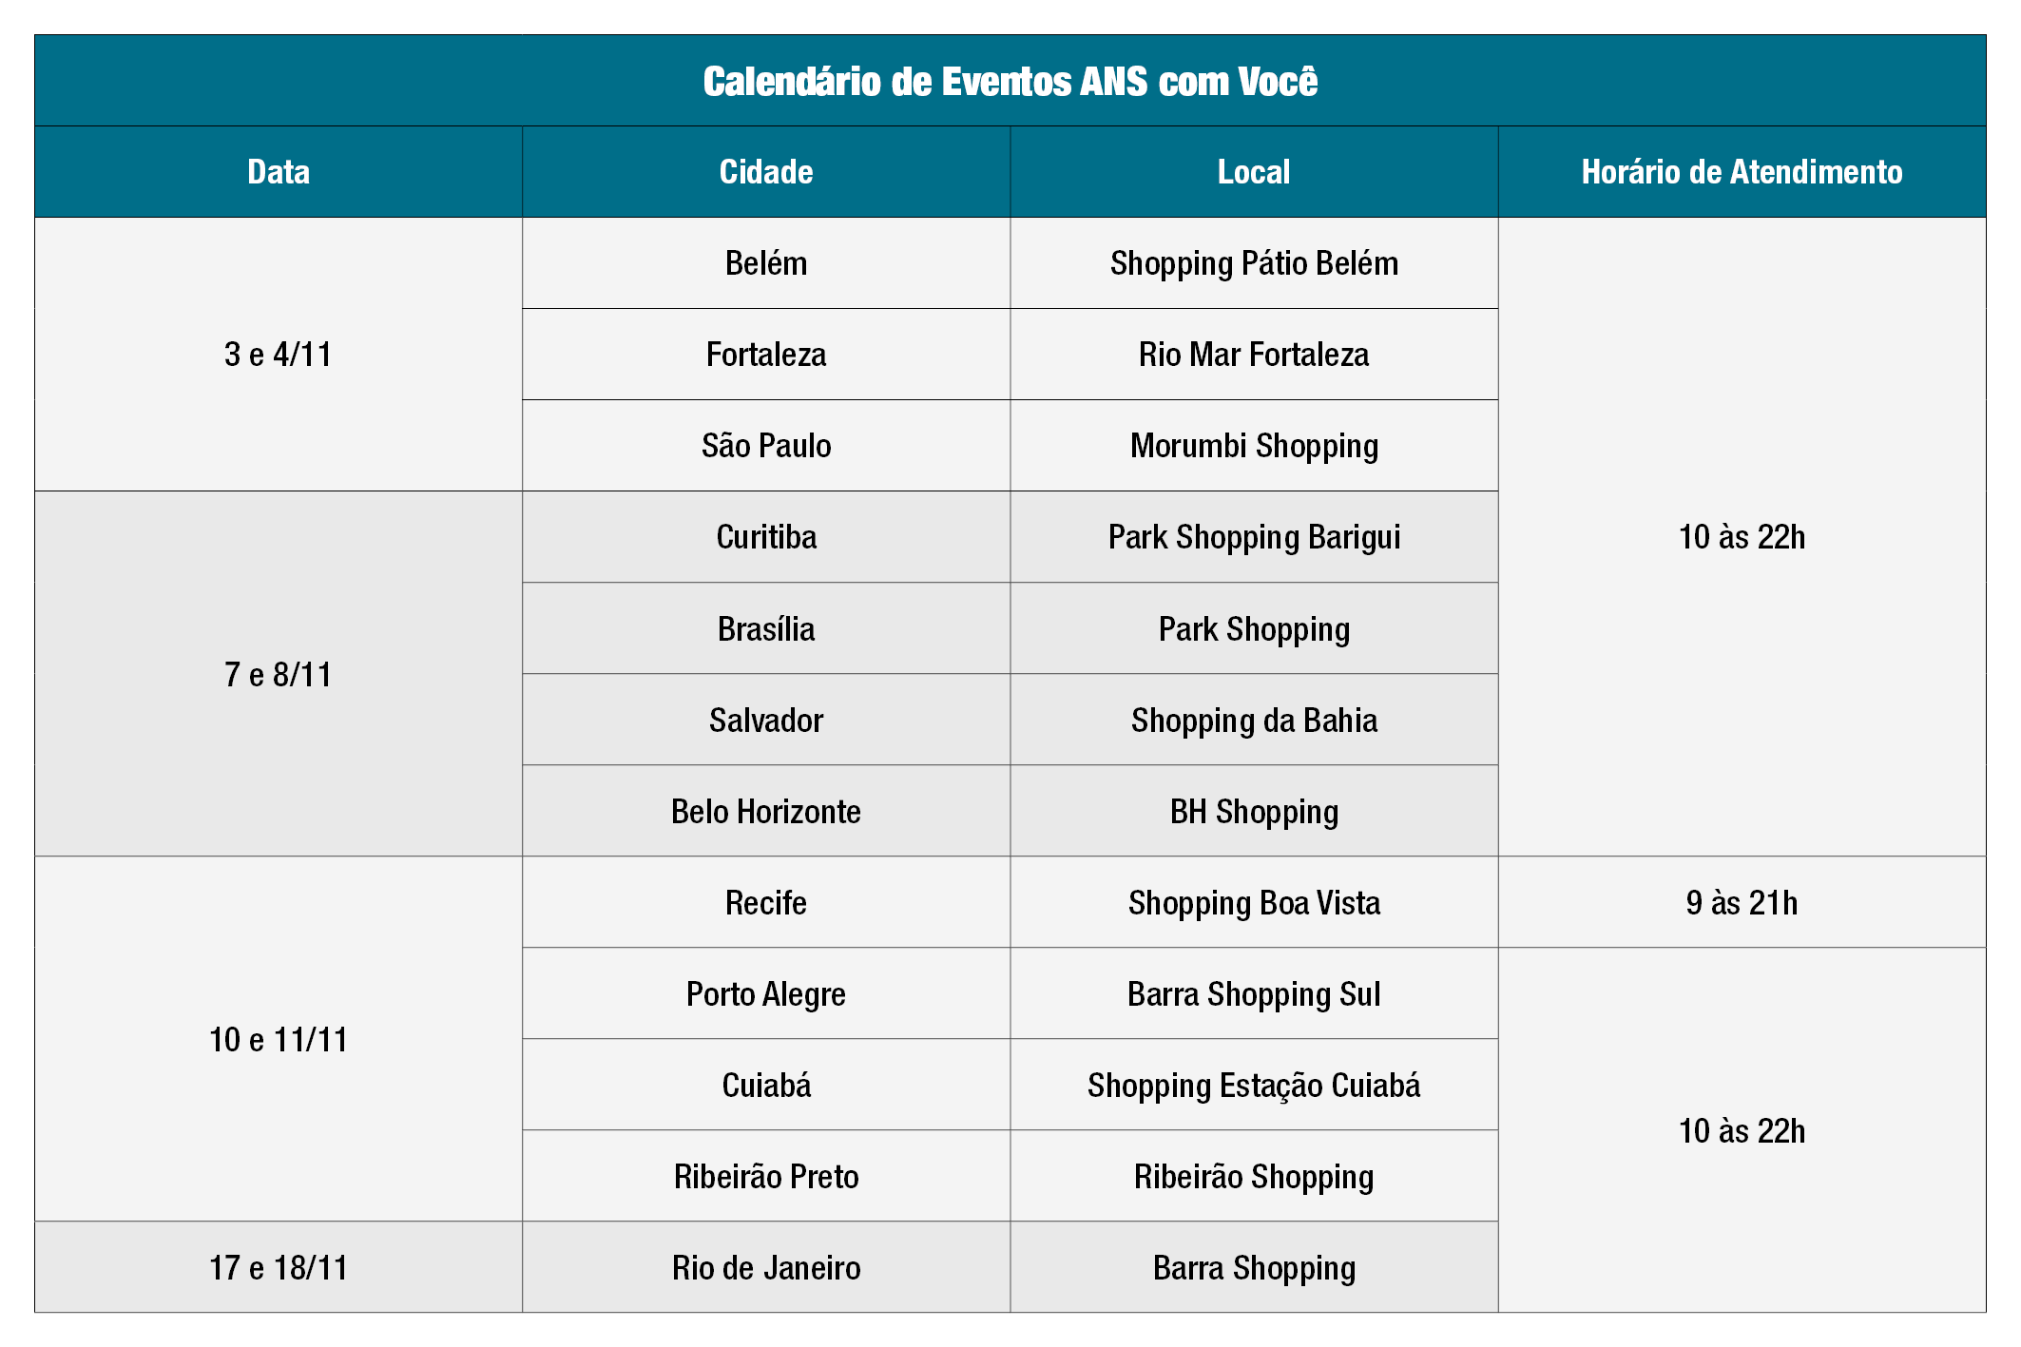
Task: Select the "Rio de Janeiro" city cell
Action: tap(766, 1267)
